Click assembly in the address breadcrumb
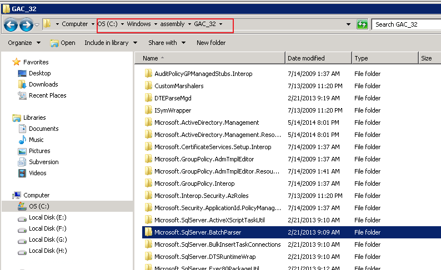 point(172,24)
